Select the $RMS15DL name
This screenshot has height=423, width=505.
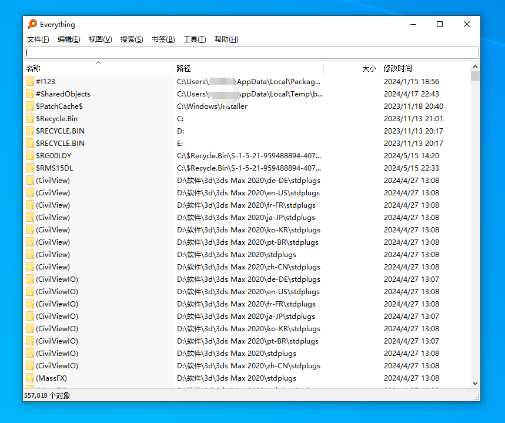point(55,168)
